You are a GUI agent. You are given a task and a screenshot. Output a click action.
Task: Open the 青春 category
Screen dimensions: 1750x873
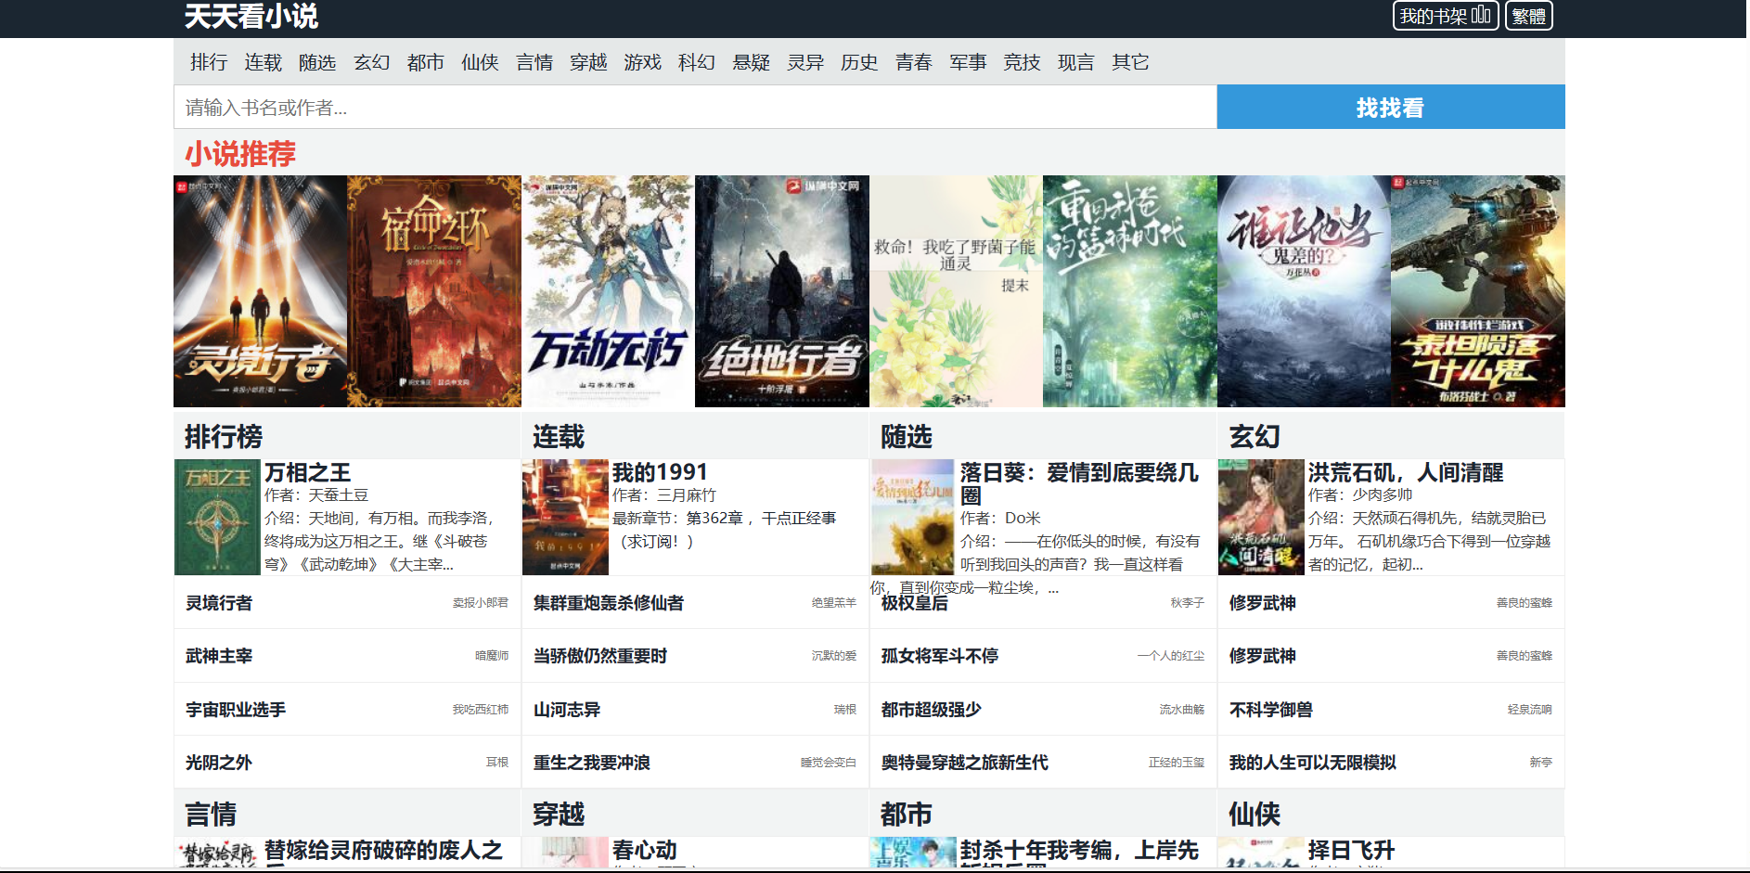pos(914,62)
